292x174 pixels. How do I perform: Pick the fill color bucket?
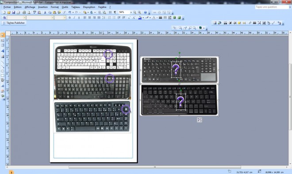[140, 18]
